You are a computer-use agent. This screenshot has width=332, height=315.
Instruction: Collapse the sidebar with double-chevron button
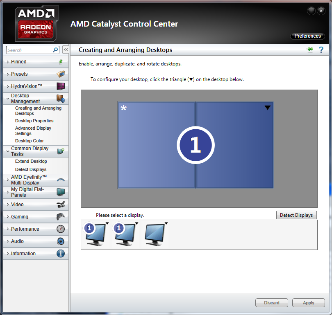(66, 49)
